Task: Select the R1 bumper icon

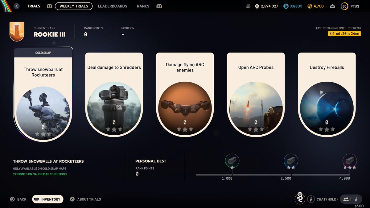Action: click(159, 6)
